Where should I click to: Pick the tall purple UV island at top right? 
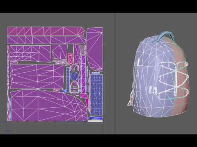[x=95, y=49]
